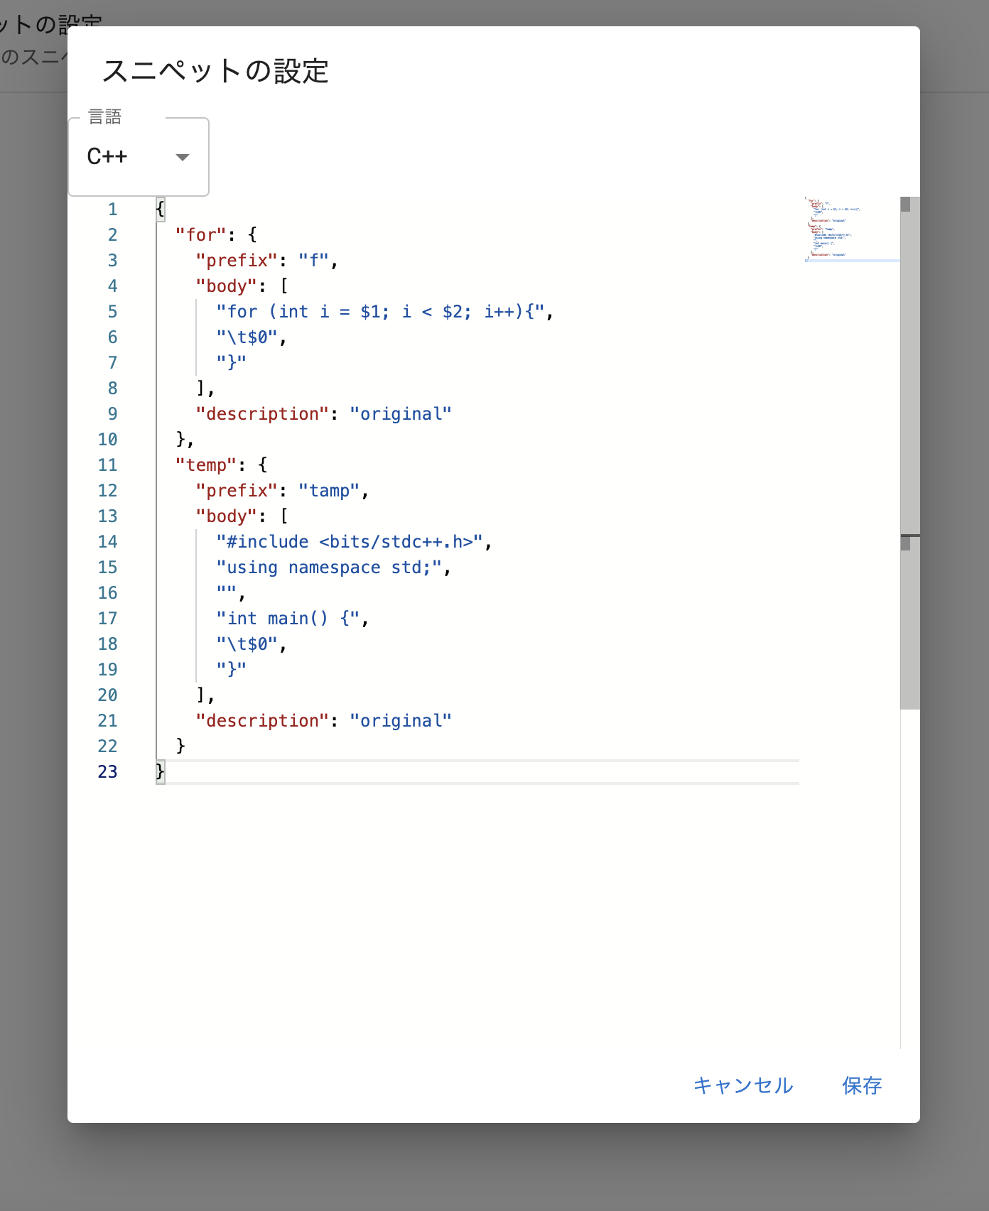Image resolution: width=989 pixels, height=1211 pixels.
Task: Click "\t$0" string on line 6
Action: click(247, 337)
